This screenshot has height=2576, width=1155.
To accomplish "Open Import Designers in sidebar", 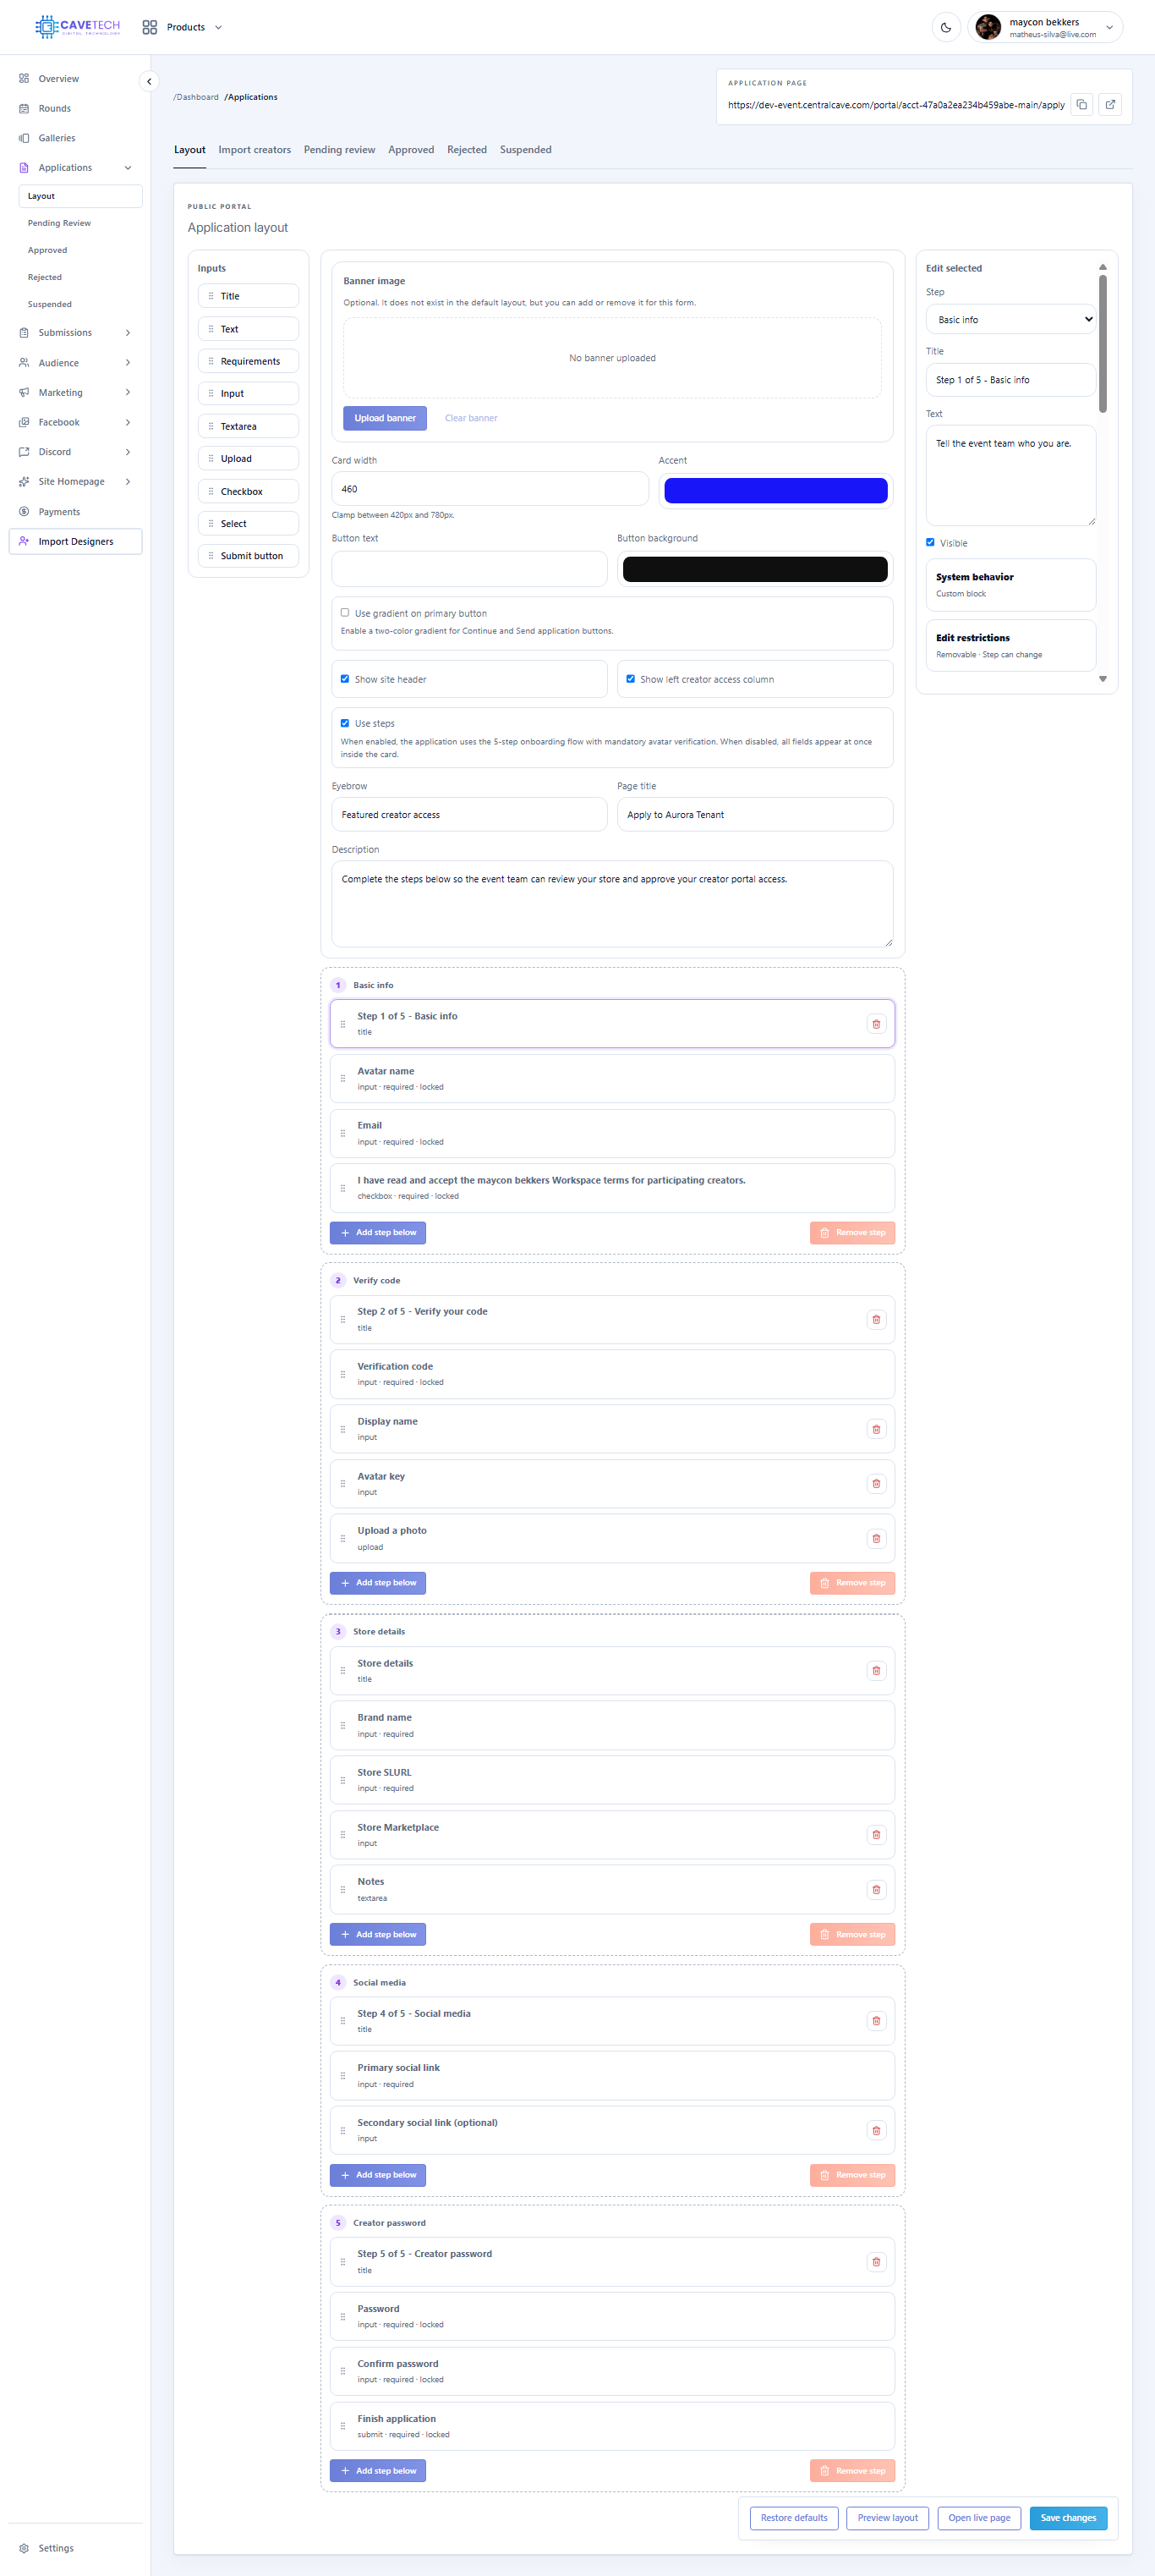I will pyautogui.click(x=76, y=541).
